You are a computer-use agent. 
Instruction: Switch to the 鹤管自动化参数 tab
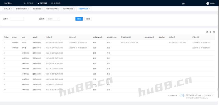coord(21,9)
